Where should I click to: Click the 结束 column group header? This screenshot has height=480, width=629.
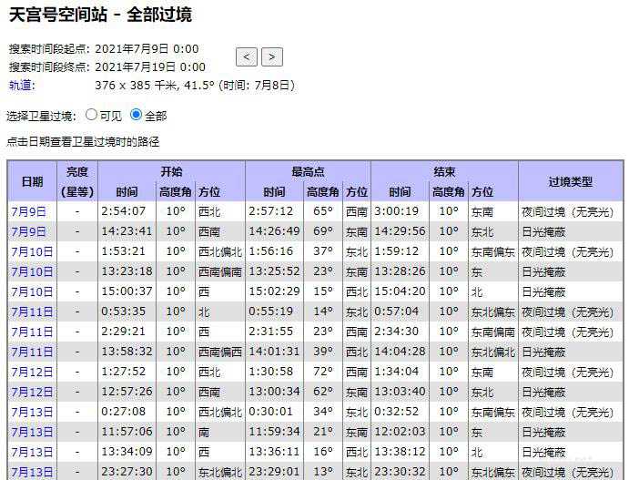[444, 172]
